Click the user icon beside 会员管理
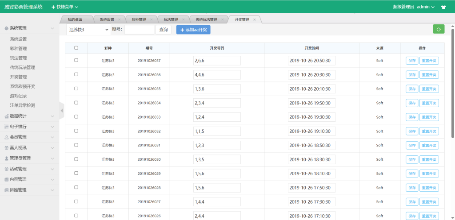 pos(6,137)
